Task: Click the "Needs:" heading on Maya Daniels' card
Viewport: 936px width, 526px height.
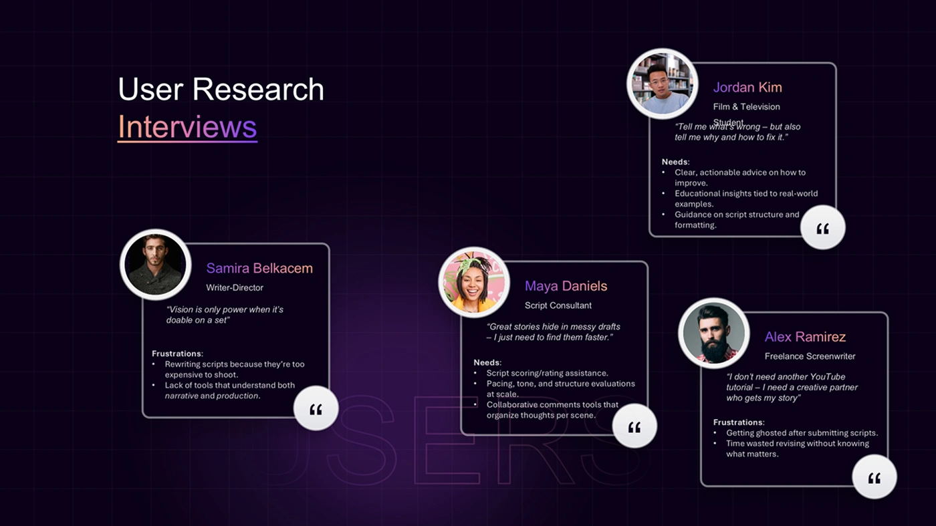Action: click(487, 362)
